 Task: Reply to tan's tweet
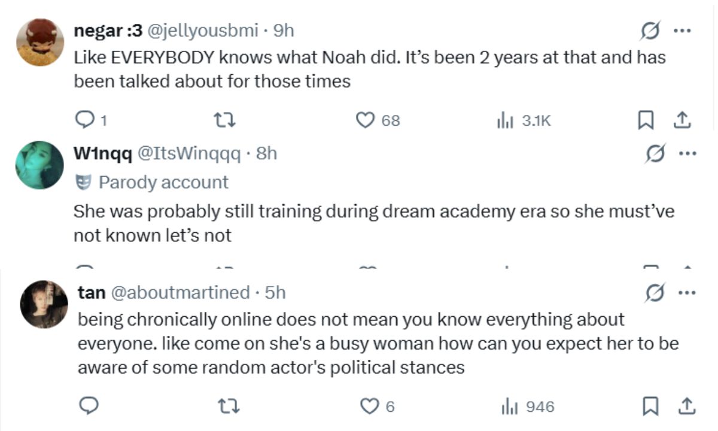tap(89, 406)
